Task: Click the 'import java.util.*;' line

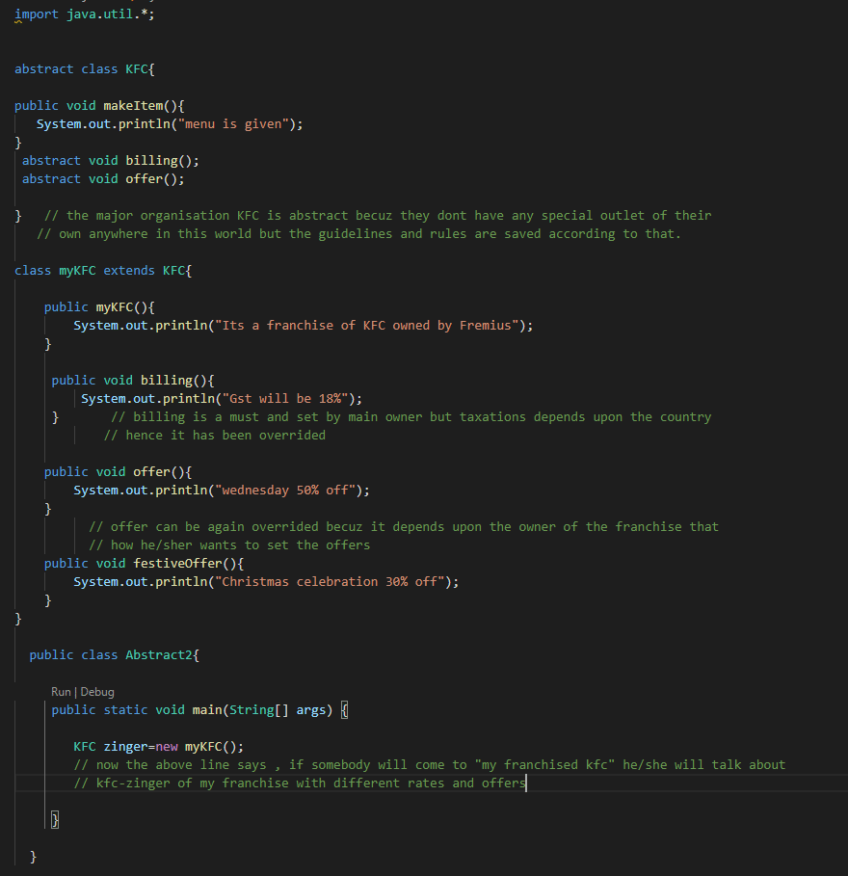Action: coord(85,13)
